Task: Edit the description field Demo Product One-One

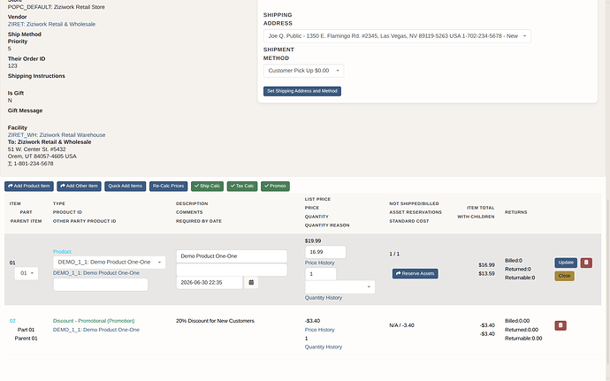Action: [x=232, y=256]
